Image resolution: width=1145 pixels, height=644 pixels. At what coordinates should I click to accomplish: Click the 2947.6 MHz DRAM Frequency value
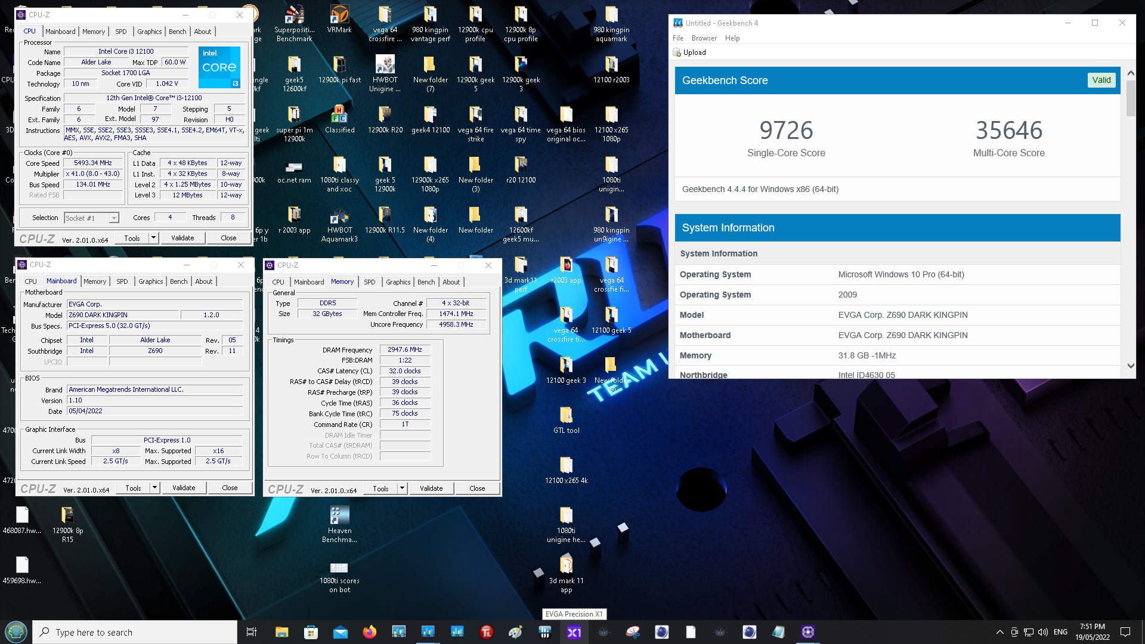coord(405,349)
